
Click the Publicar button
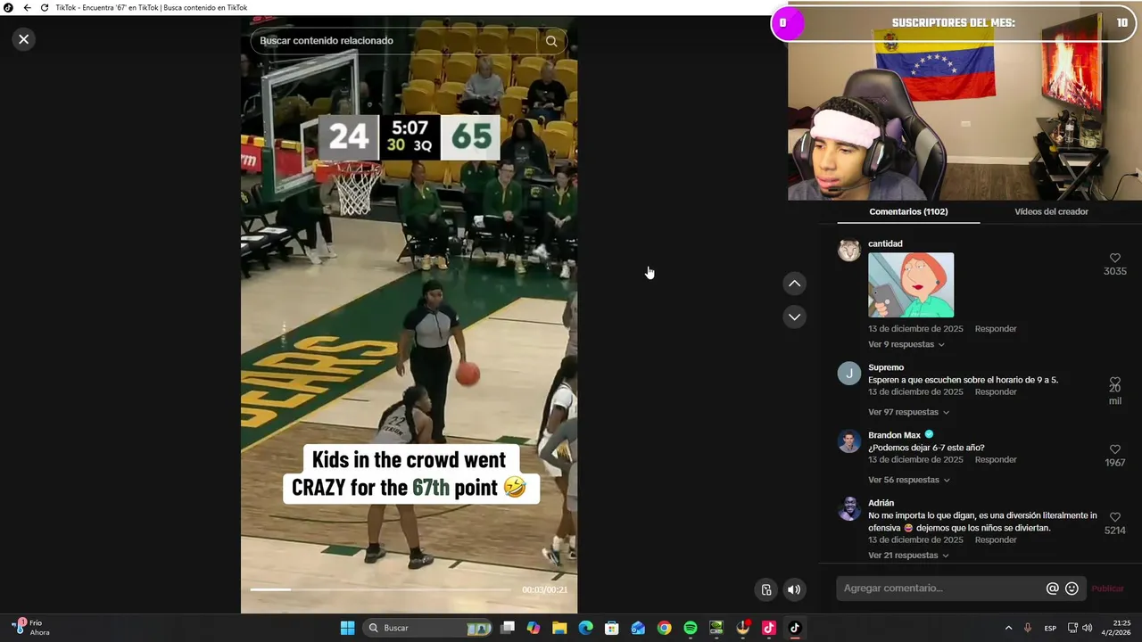[x=1108, y=588]
